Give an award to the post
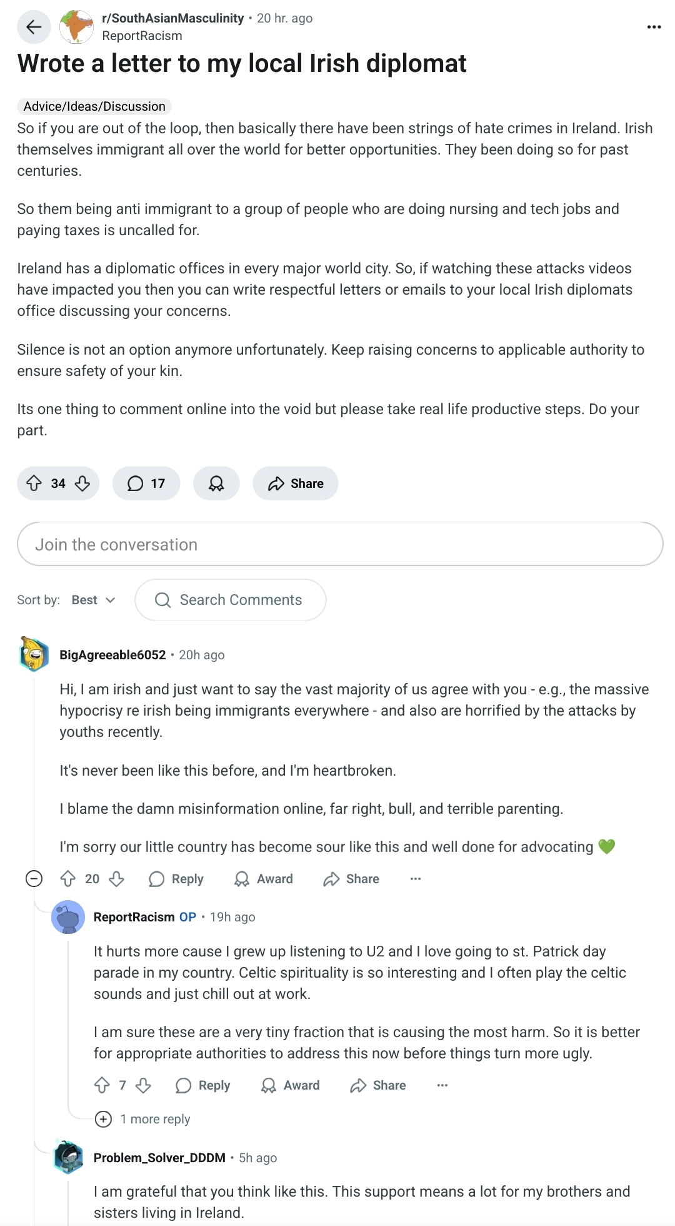Screen dimensions: 675x1226 pos(216,484)
